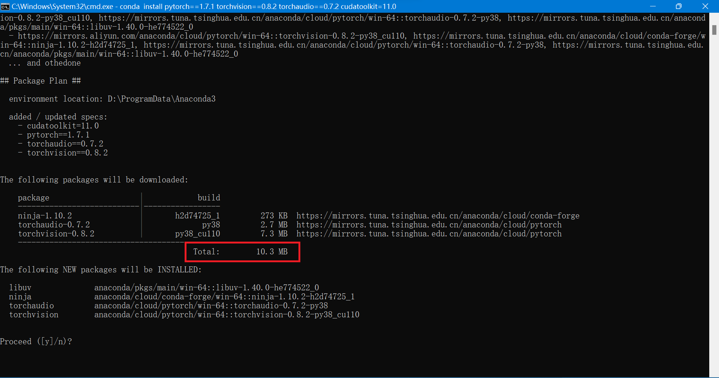This screenshot has width=719, height=378.
Task: Click the cmd.exe icon in the title bar
Action: (x=5, y=6)
